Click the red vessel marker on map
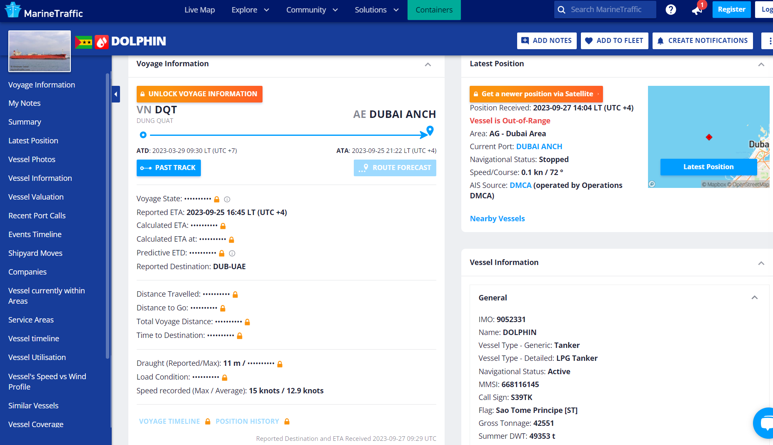 709,137
